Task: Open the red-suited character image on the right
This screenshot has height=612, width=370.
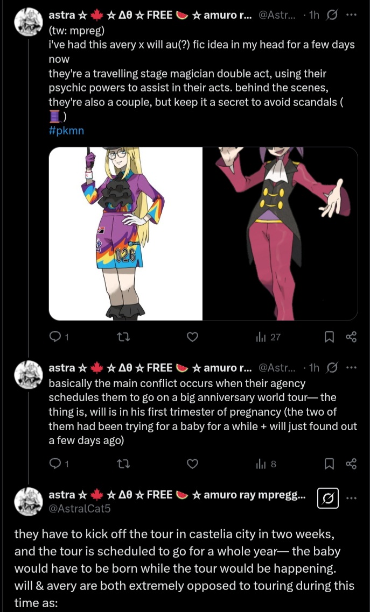Action: tap(280, 233)
